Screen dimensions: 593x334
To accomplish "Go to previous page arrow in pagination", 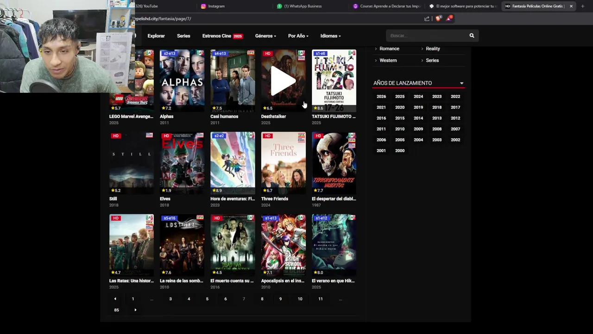I will [x=115, y=299].
